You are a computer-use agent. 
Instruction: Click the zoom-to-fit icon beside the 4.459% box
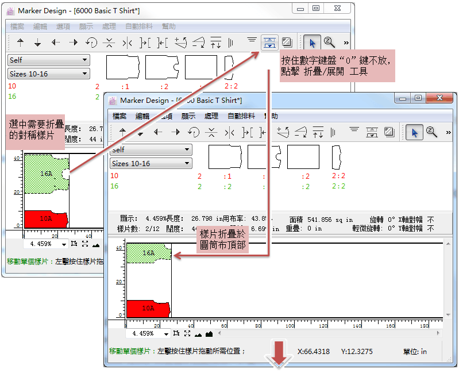[187, 333]
